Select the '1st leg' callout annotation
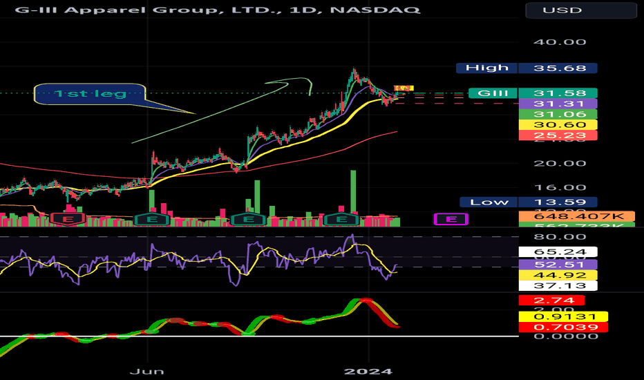The height and width of the screenshot is (380, 644). pos(90,94)
